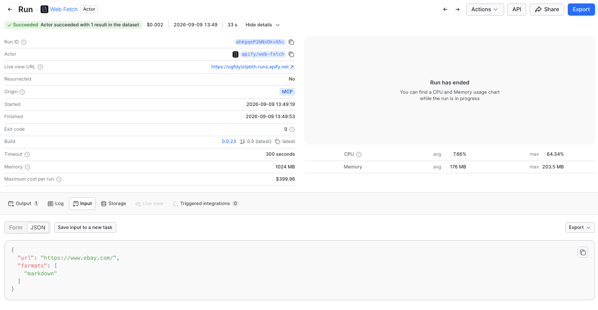This screenshot has width=598, height=310.
Task: Click Save input to a new task
Action: coord(85,227)
